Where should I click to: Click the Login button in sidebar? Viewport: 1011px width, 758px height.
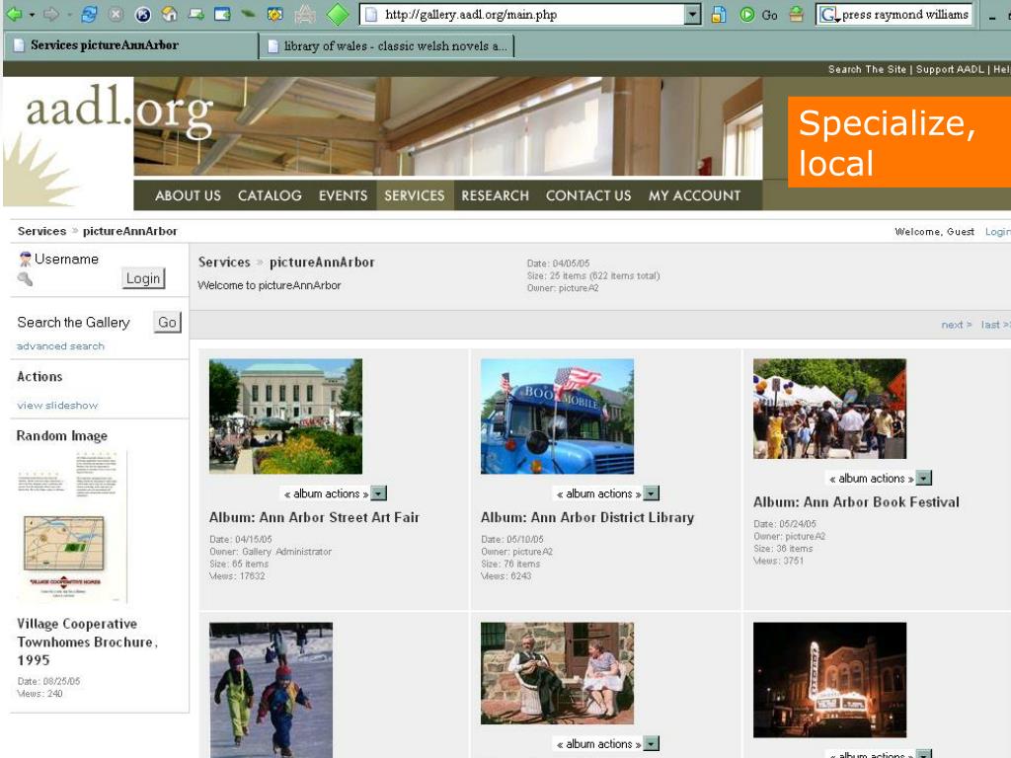(x=143, y=278)
